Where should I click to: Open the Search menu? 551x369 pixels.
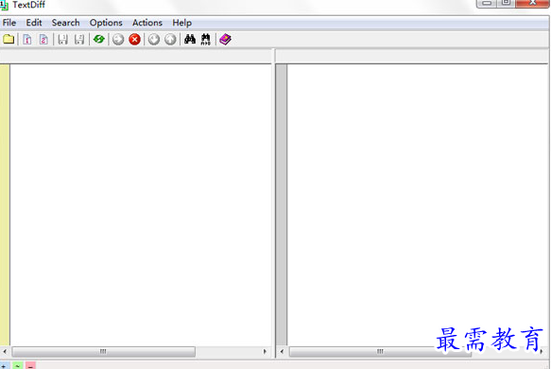pyautogui.click(x=66, y=23)
